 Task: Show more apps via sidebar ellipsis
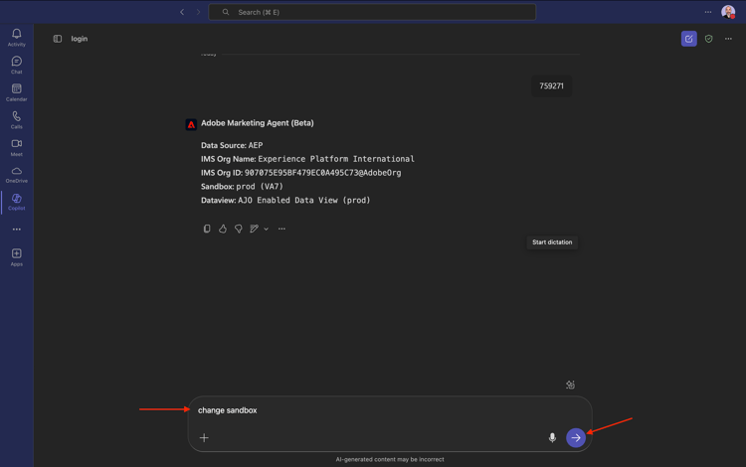coord(17,229)
